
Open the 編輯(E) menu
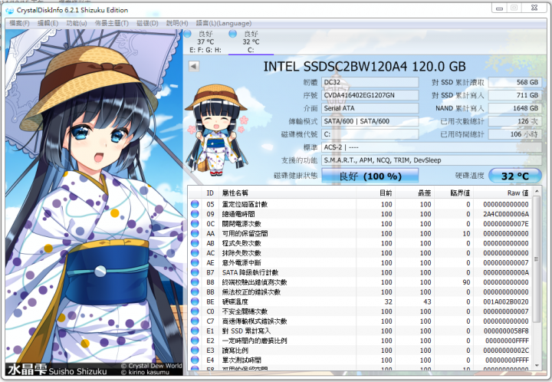coord(48,23)
